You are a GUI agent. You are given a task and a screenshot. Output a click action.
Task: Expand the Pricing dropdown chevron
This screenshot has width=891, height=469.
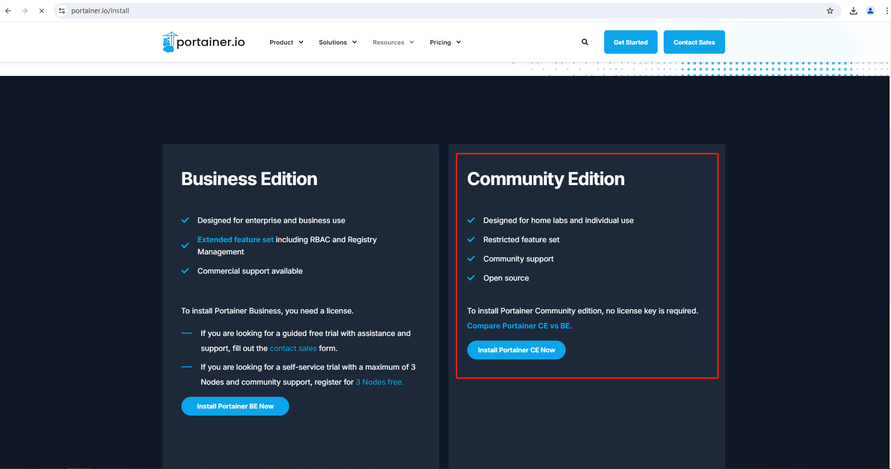click(458, 42)
